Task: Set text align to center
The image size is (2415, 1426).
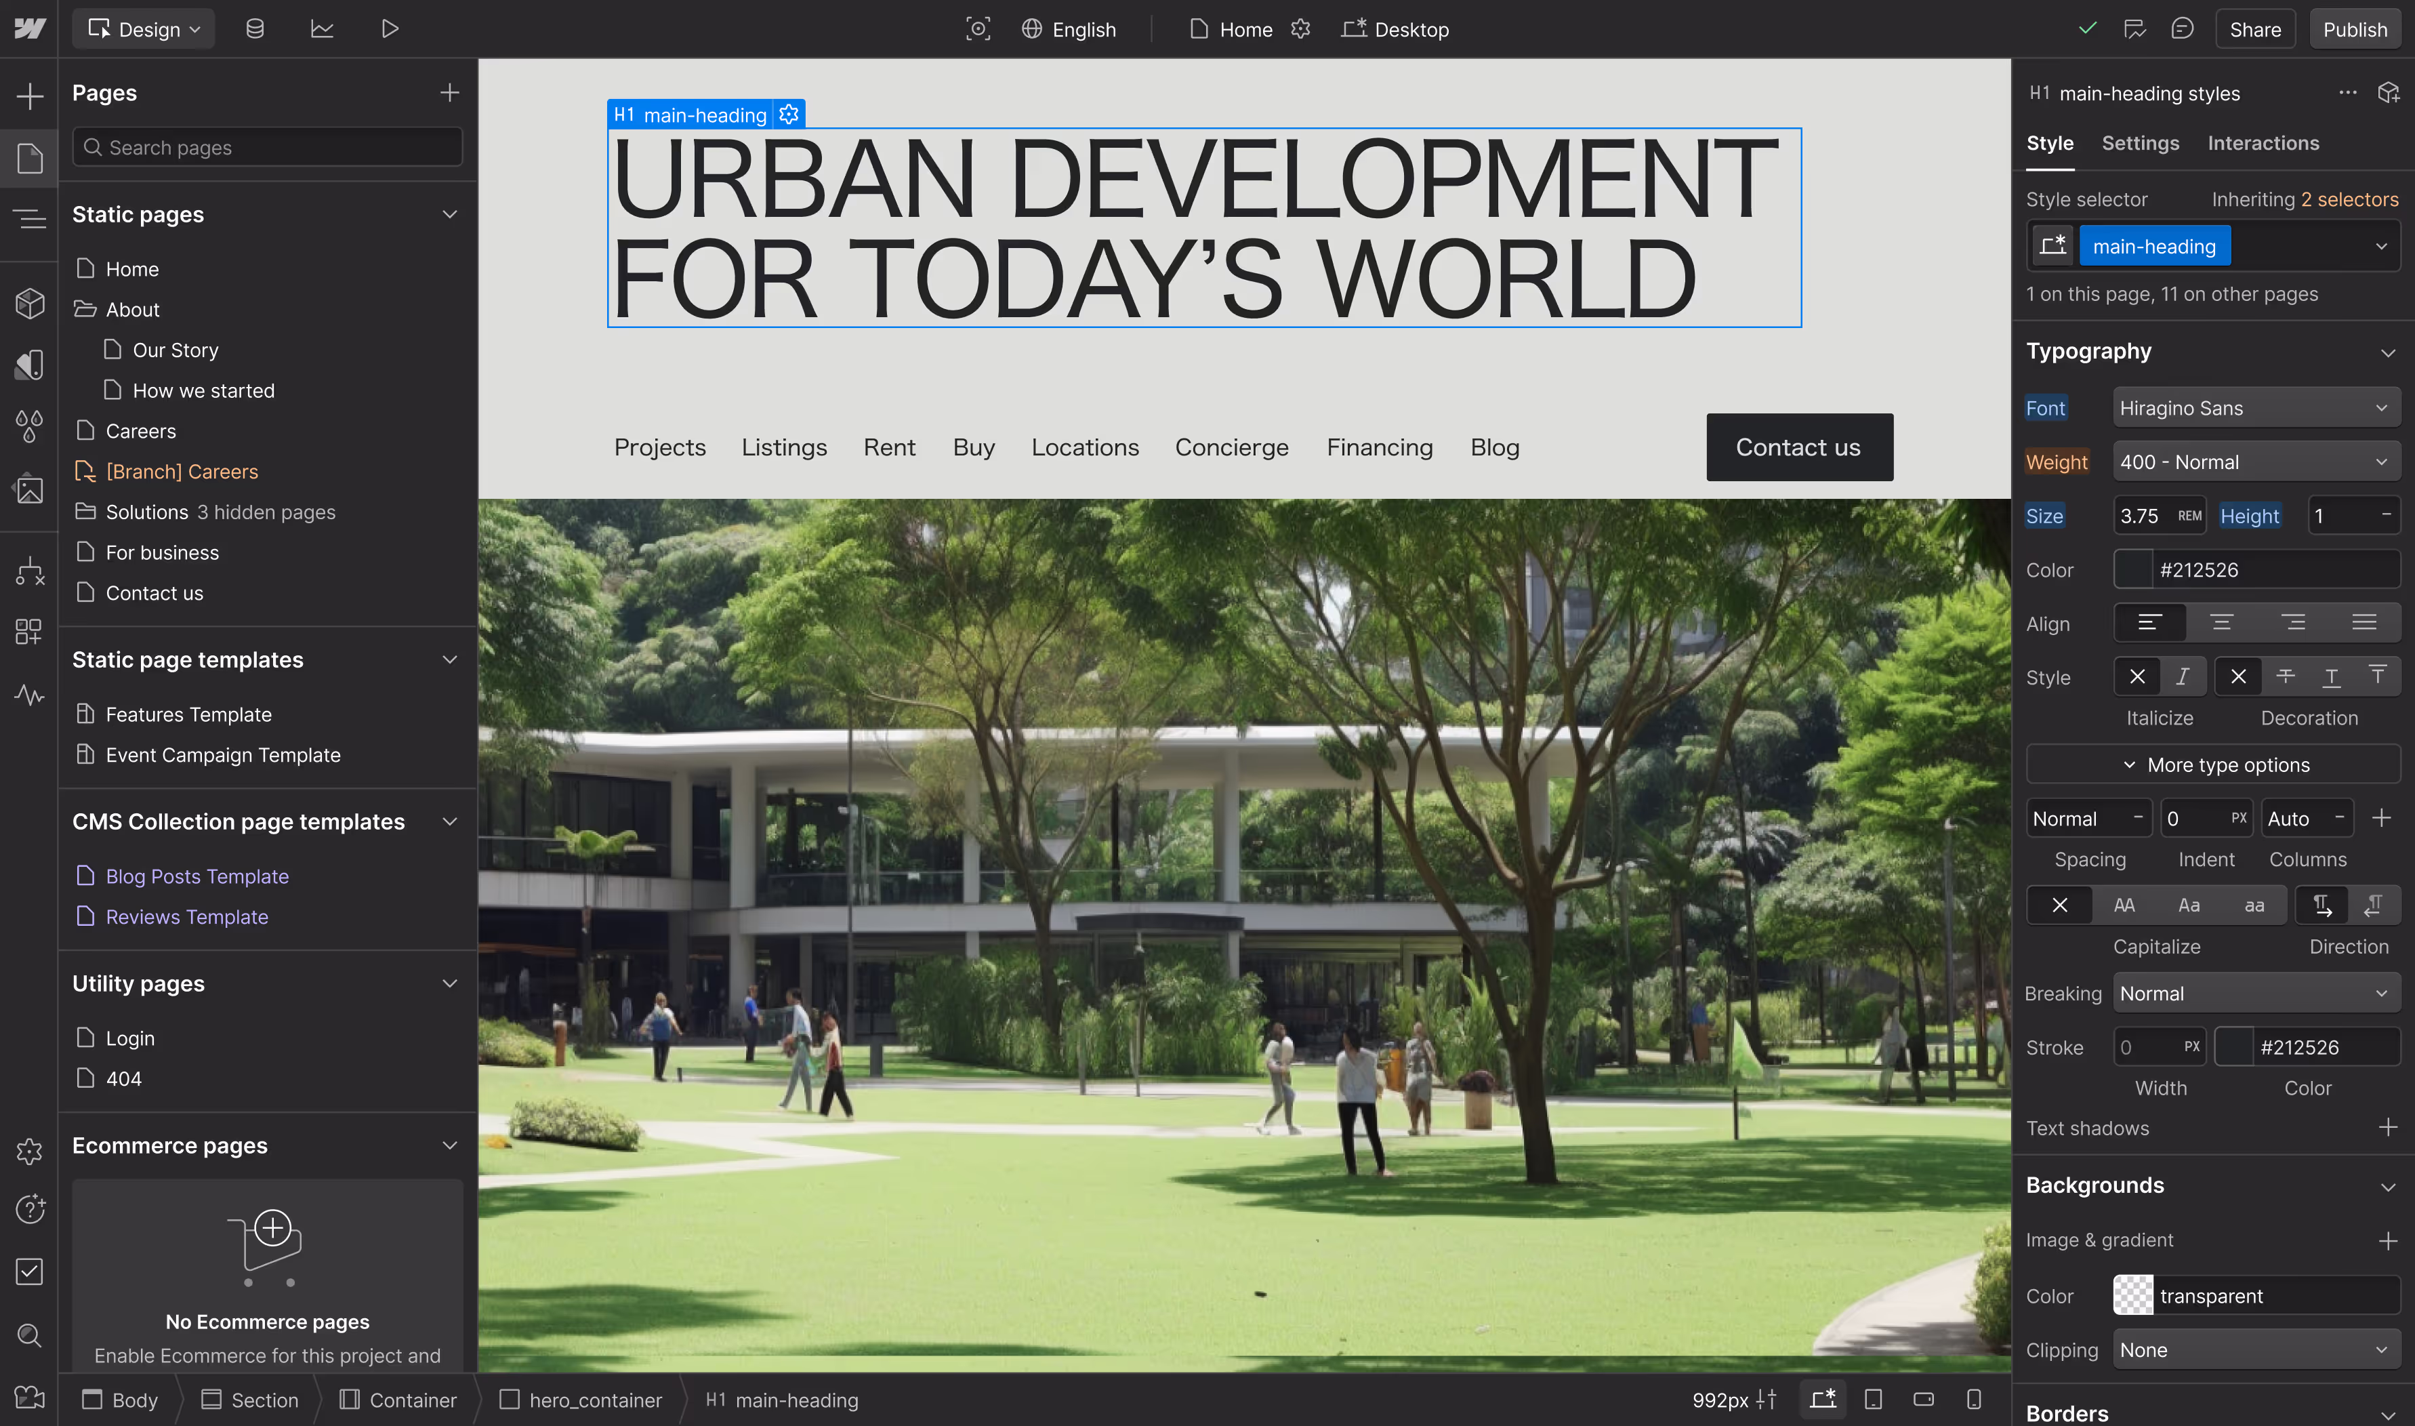Action: click(x=2221, y=623)
